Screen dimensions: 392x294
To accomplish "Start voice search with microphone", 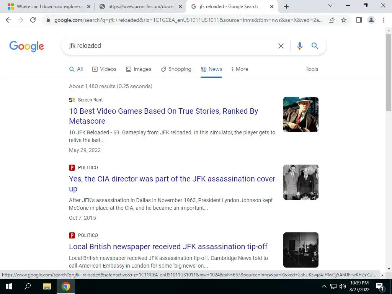I will point(299,46).
